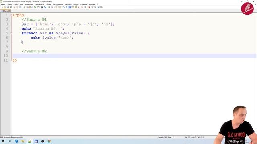257x144 pixels.
Task: Click 'length : 190' in status bar
Action: pyautogui.click(x=162, y=137)
